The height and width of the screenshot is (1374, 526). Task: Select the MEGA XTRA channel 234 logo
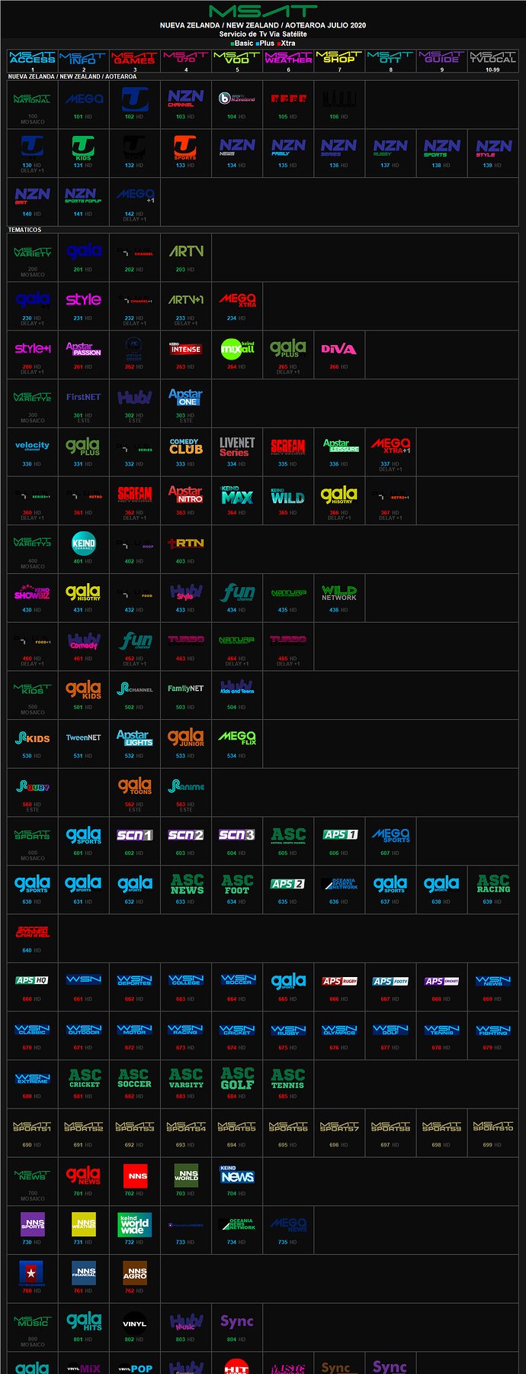tap(237, 299)
